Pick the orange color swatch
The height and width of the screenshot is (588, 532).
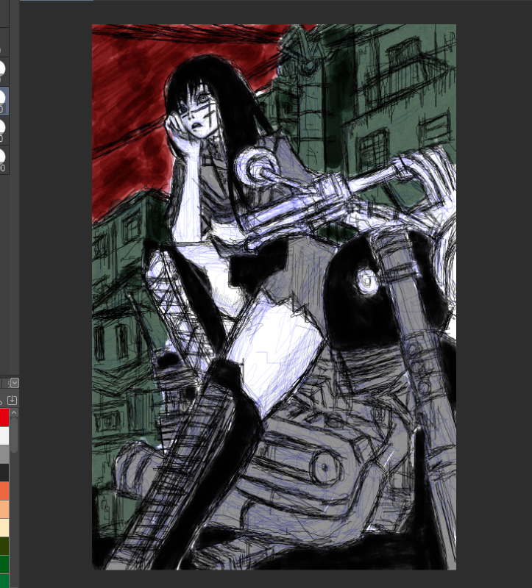pyautogui.click(x=4, y=491)
